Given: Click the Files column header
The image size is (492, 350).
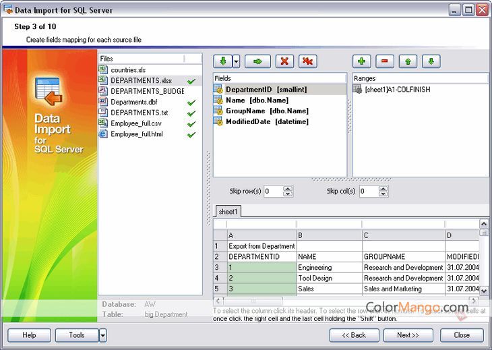Looking at the screenshot, I should [x=142, y=59].
